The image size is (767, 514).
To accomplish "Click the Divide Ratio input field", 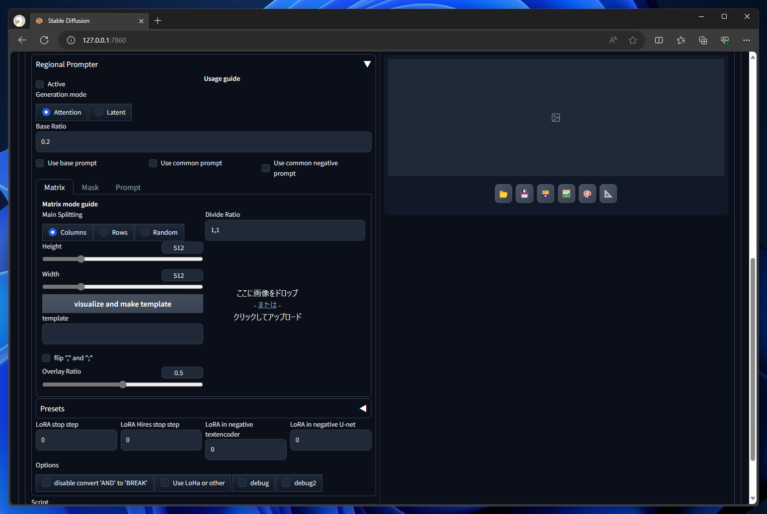I will (x=285, y=230).
